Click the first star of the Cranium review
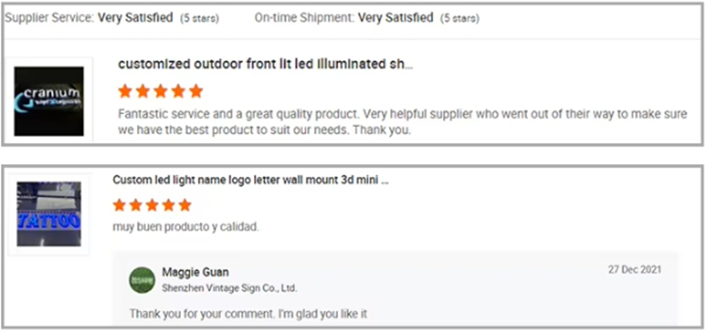706x331 pixels. click(x=124, y=92)
